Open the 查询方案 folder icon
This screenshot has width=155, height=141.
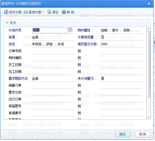(x=25, y=12)
